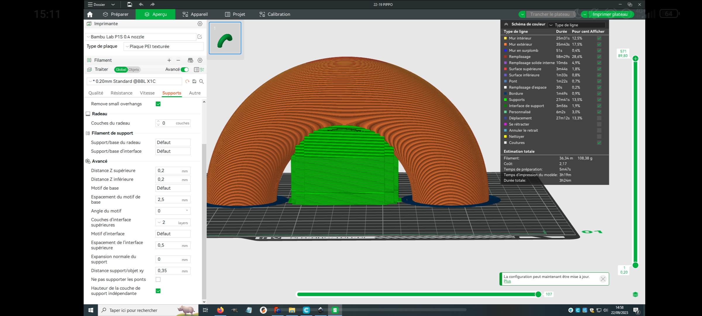Click search icon beside process preset
This screenshot has height=316, width=702.
click(202, 81)
